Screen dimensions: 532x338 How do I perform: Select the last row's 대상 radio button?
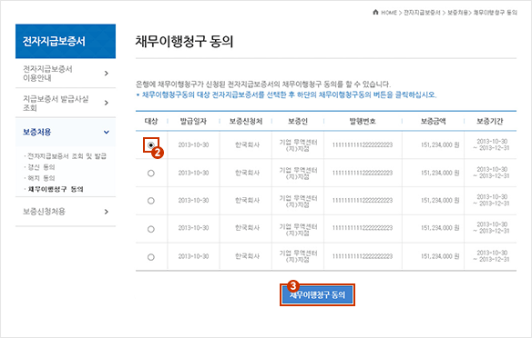[151, 257]
